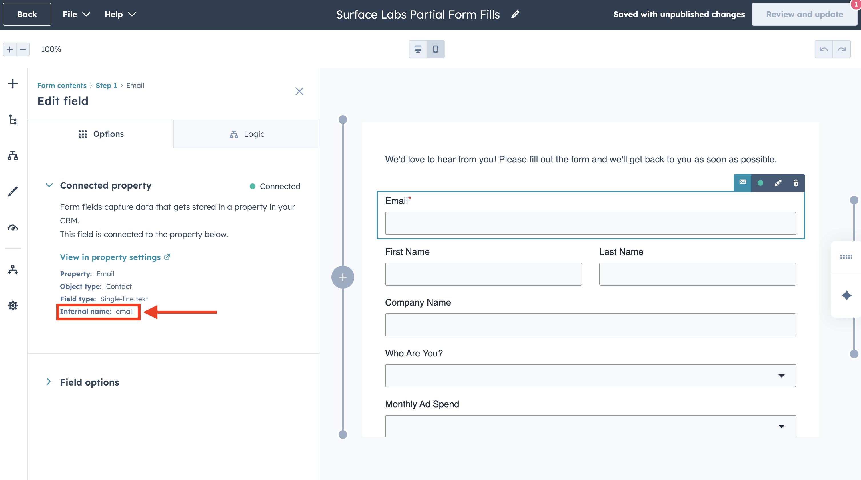Select the performance gauge icon in sidebar
Image resolution: width=861 pixels, height=480 pixels.
point(13,228)
